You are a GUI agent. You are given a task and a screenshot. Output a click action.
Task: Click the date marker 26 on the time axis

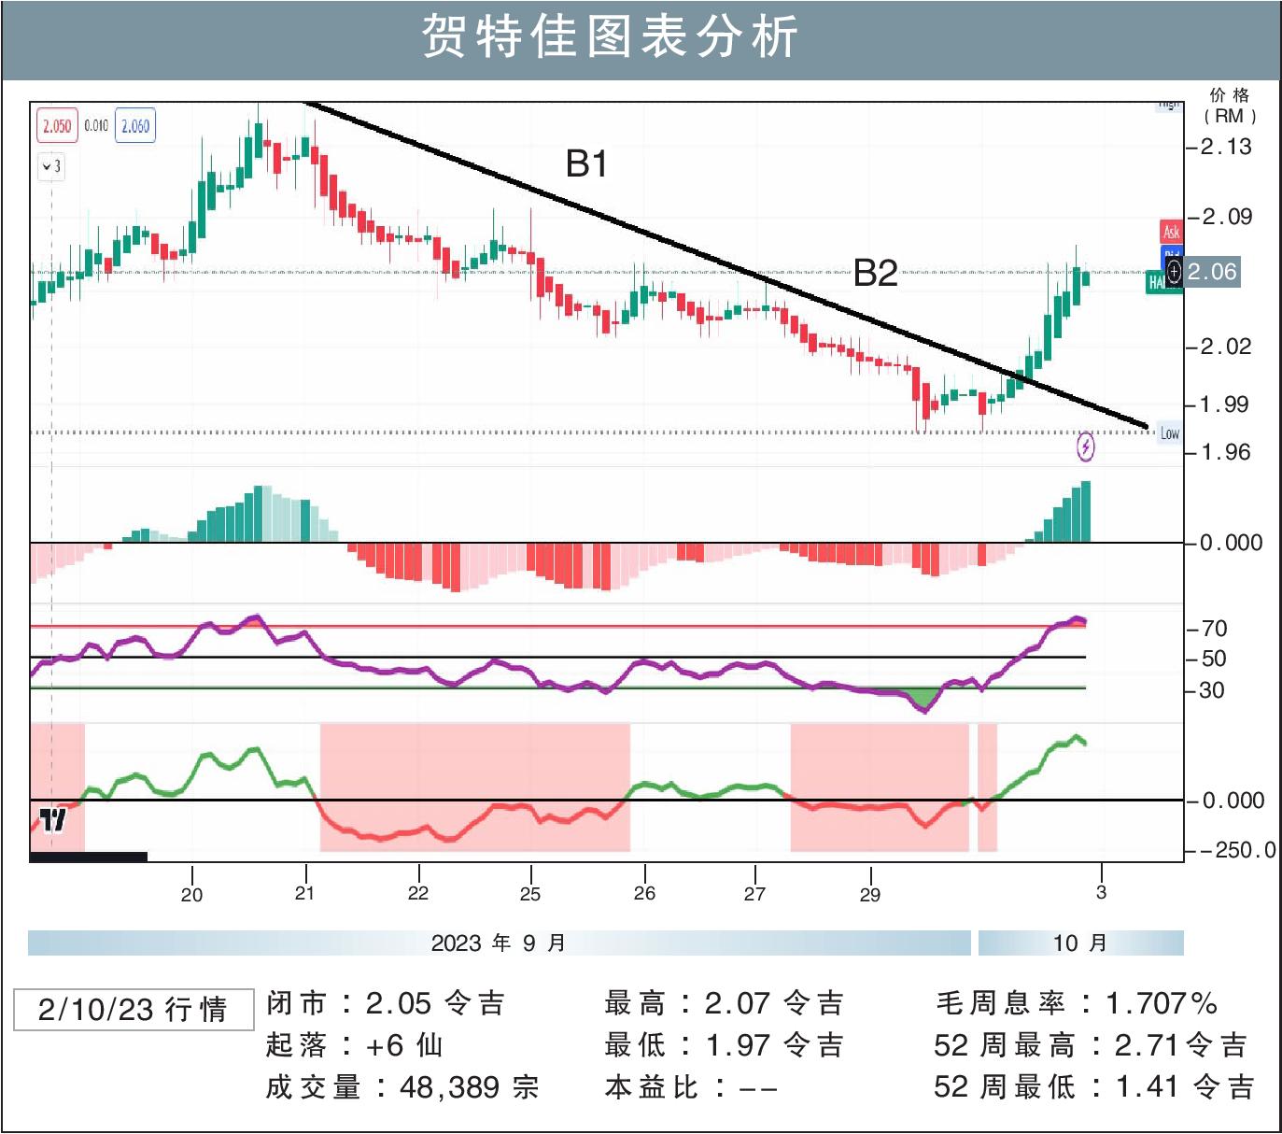click(644, 893)
